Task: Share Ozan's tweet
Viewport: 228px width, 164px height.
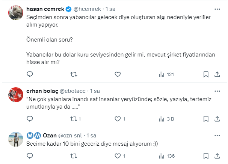Action: click(x=217, y=156)
